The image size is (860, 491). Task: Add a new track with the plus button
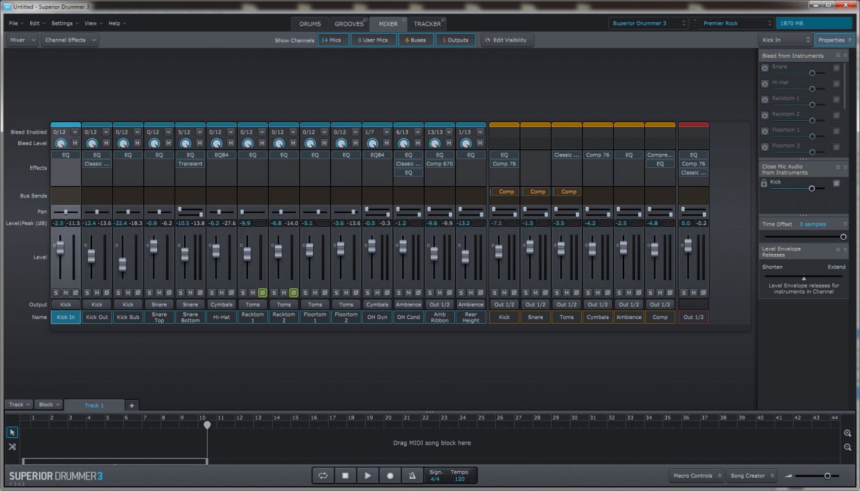point(132,406)
